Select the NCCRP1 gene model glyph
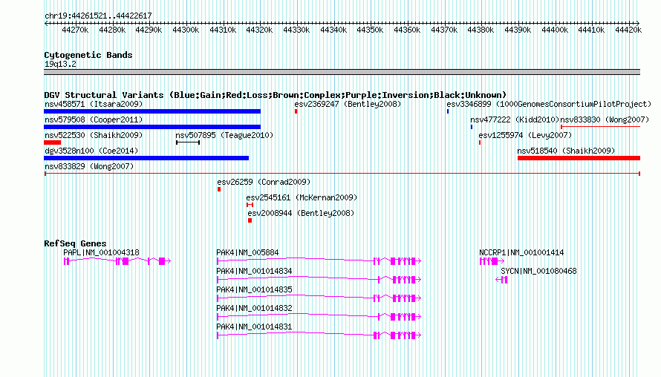661x377 pixels. [x=492, y=261]
